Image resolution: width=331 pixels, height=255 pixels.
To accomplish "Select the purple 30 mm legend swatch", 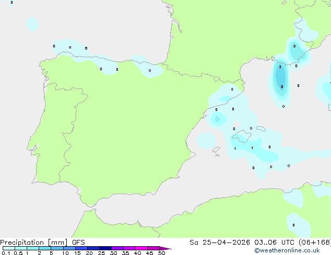I will pos(117,249).
